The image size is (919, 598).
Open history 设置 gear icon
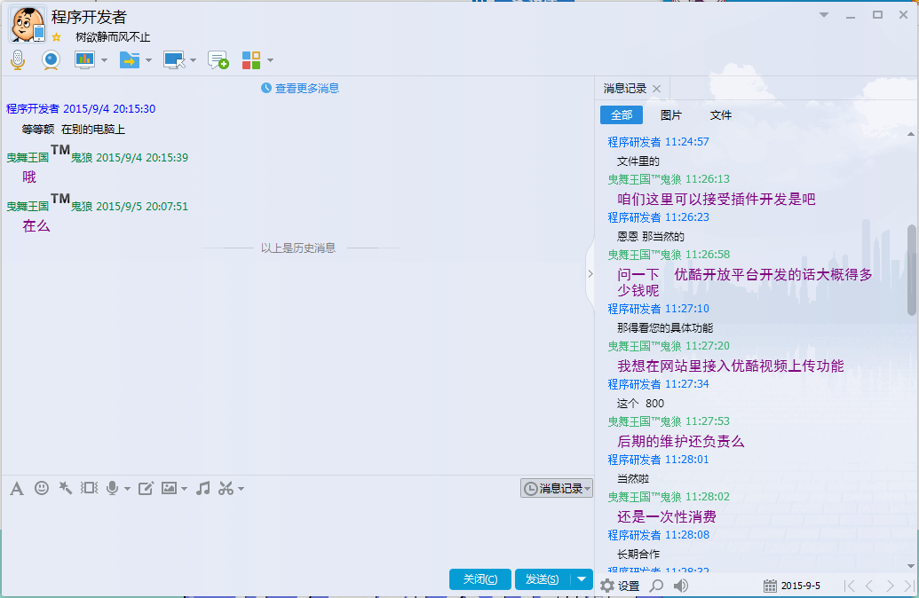(620, 586)
